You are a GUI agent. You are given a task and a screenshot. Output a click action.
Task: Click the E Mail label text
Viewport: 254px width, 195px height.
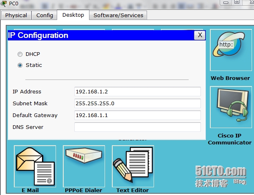(x=30, y=190)
